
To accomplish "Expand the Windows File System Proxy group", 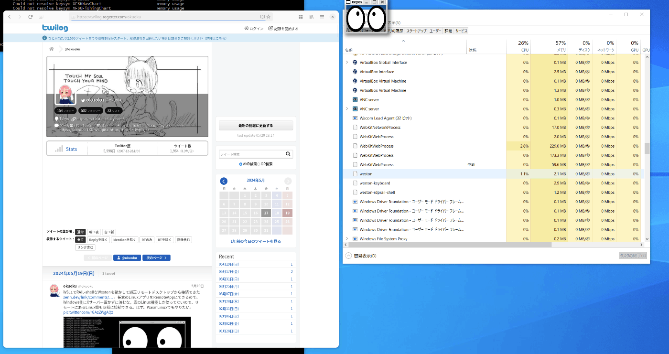I will point(347,239).
